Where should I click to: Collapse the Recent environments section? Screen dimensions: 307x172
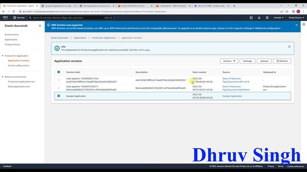point(2,77)
